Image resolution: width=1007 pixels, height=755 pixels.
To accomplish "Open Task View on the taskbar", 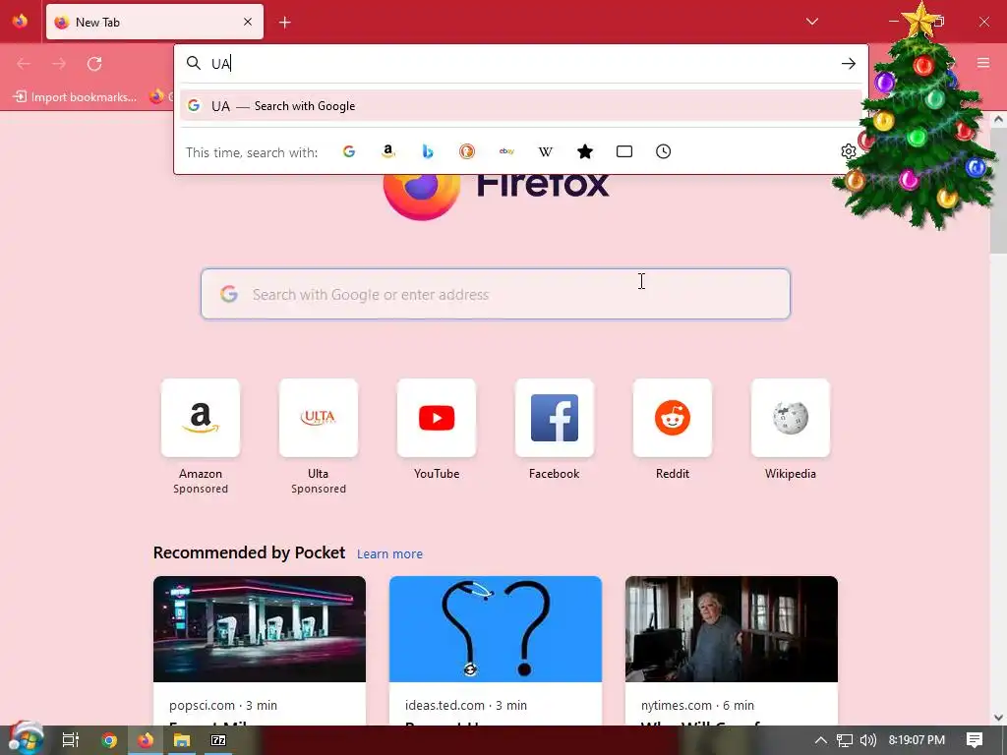I will (x=71, y=740).
